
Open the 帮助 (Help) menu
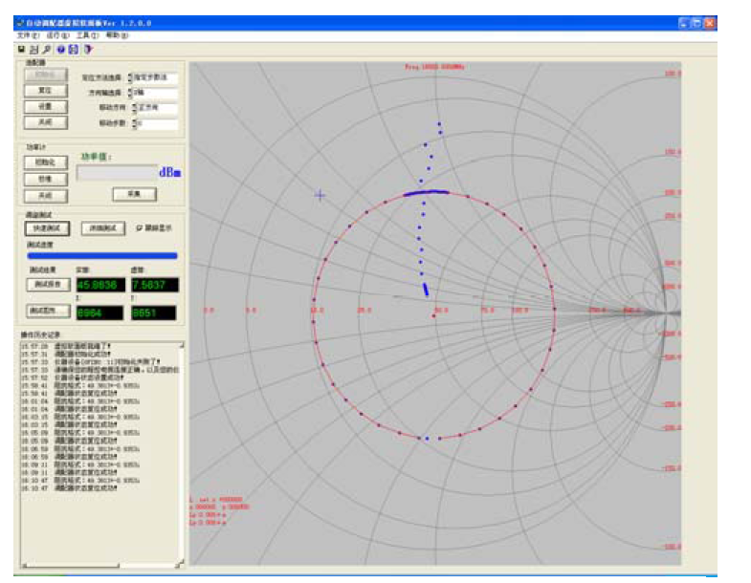tap(117, 35)
